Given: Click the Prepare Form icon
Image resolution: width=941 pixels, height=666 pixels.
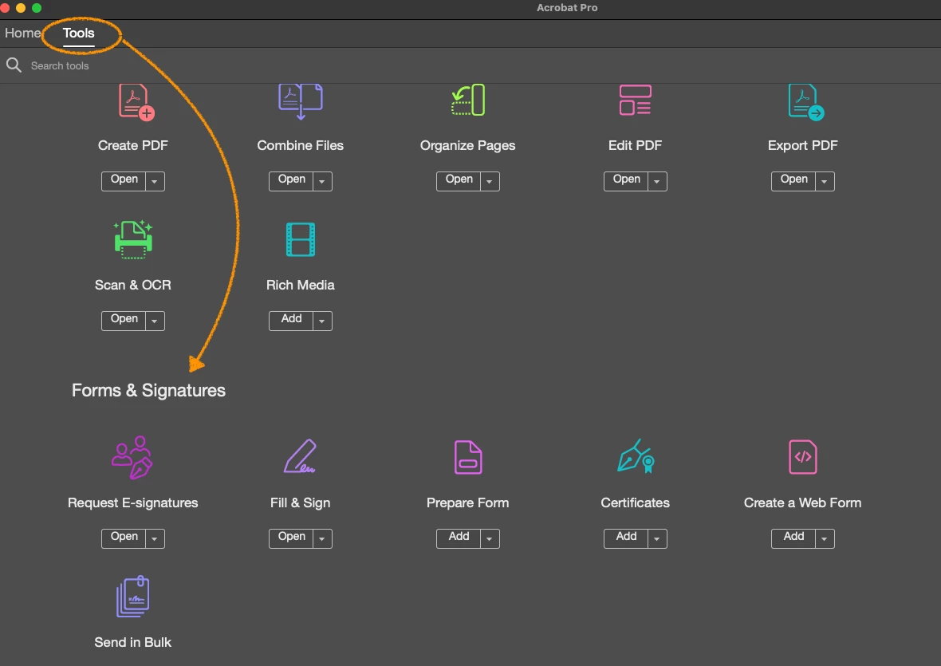Looking at the screenshot, I should click(x=468, y=457).
